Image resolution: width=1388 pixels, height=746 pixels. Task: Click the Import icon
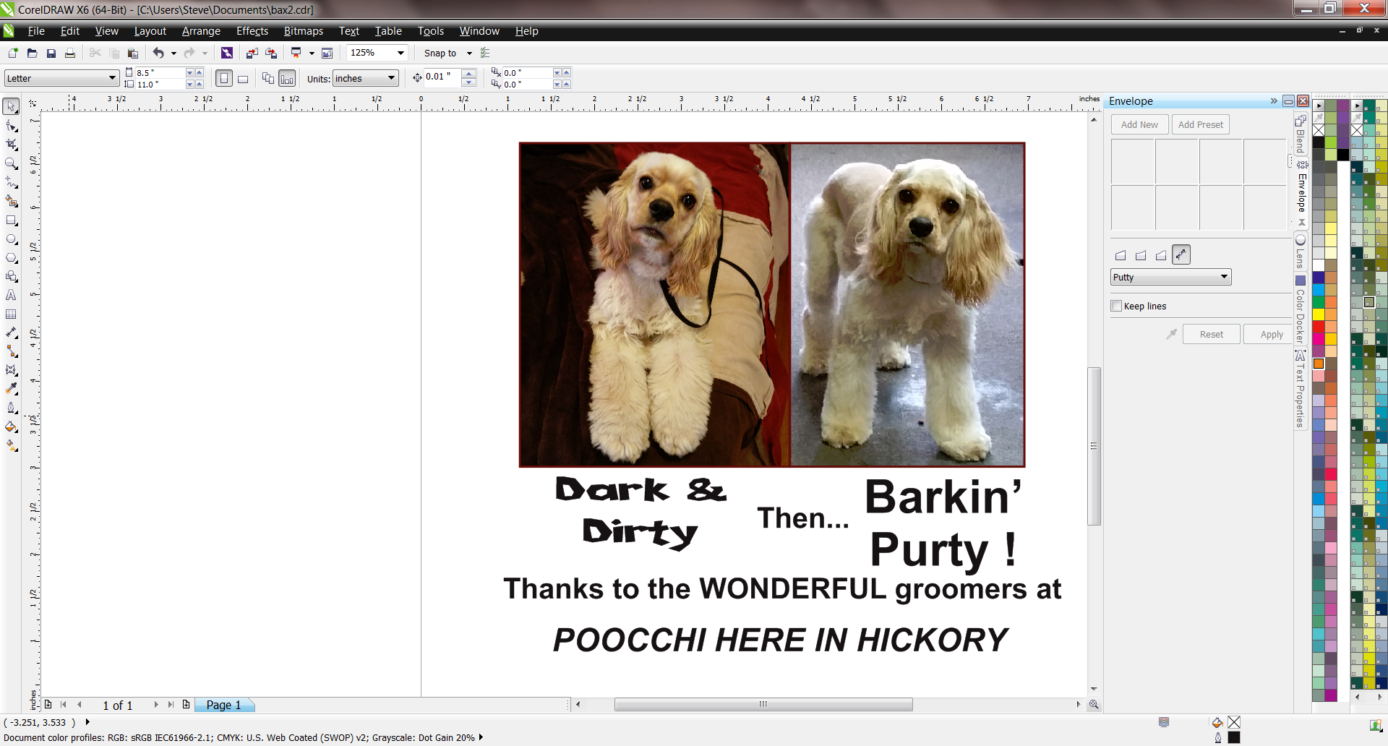tap(252, 53)
